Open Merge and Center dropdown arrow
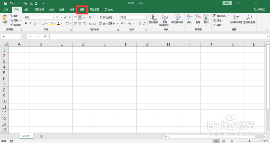 [117, 23]
